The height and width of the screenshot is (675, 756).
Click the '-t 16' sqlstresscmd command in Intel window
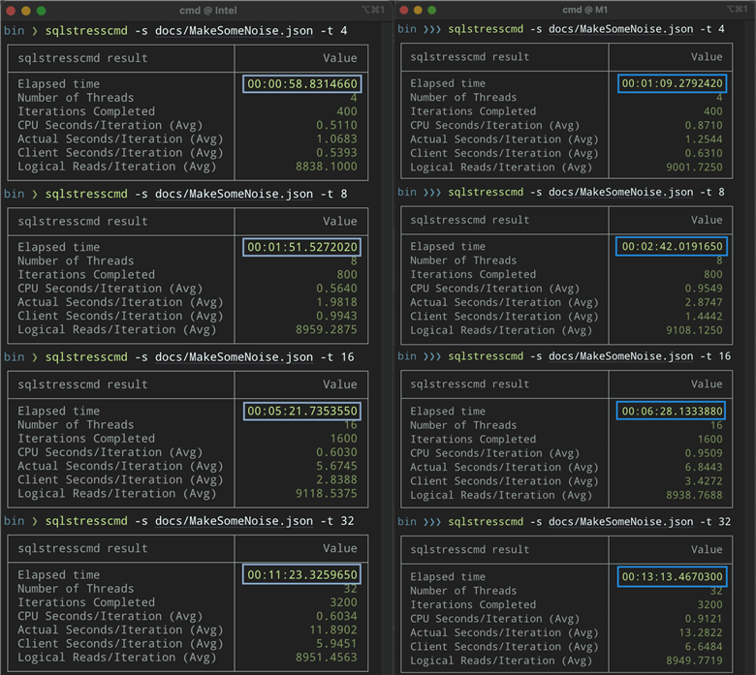coord(200,357)
